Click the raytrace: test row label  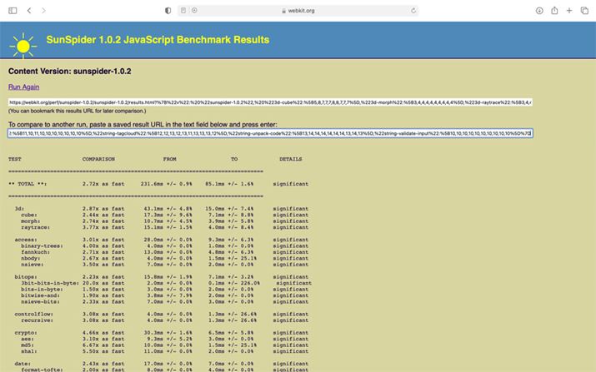pyautogui.click(x=35, y=227)
